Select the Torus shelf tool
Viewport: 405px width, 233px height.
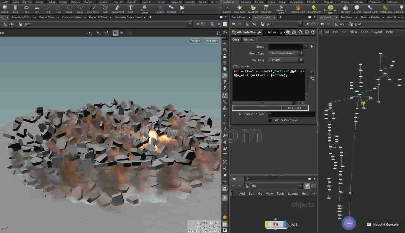(x=26, y=9)
